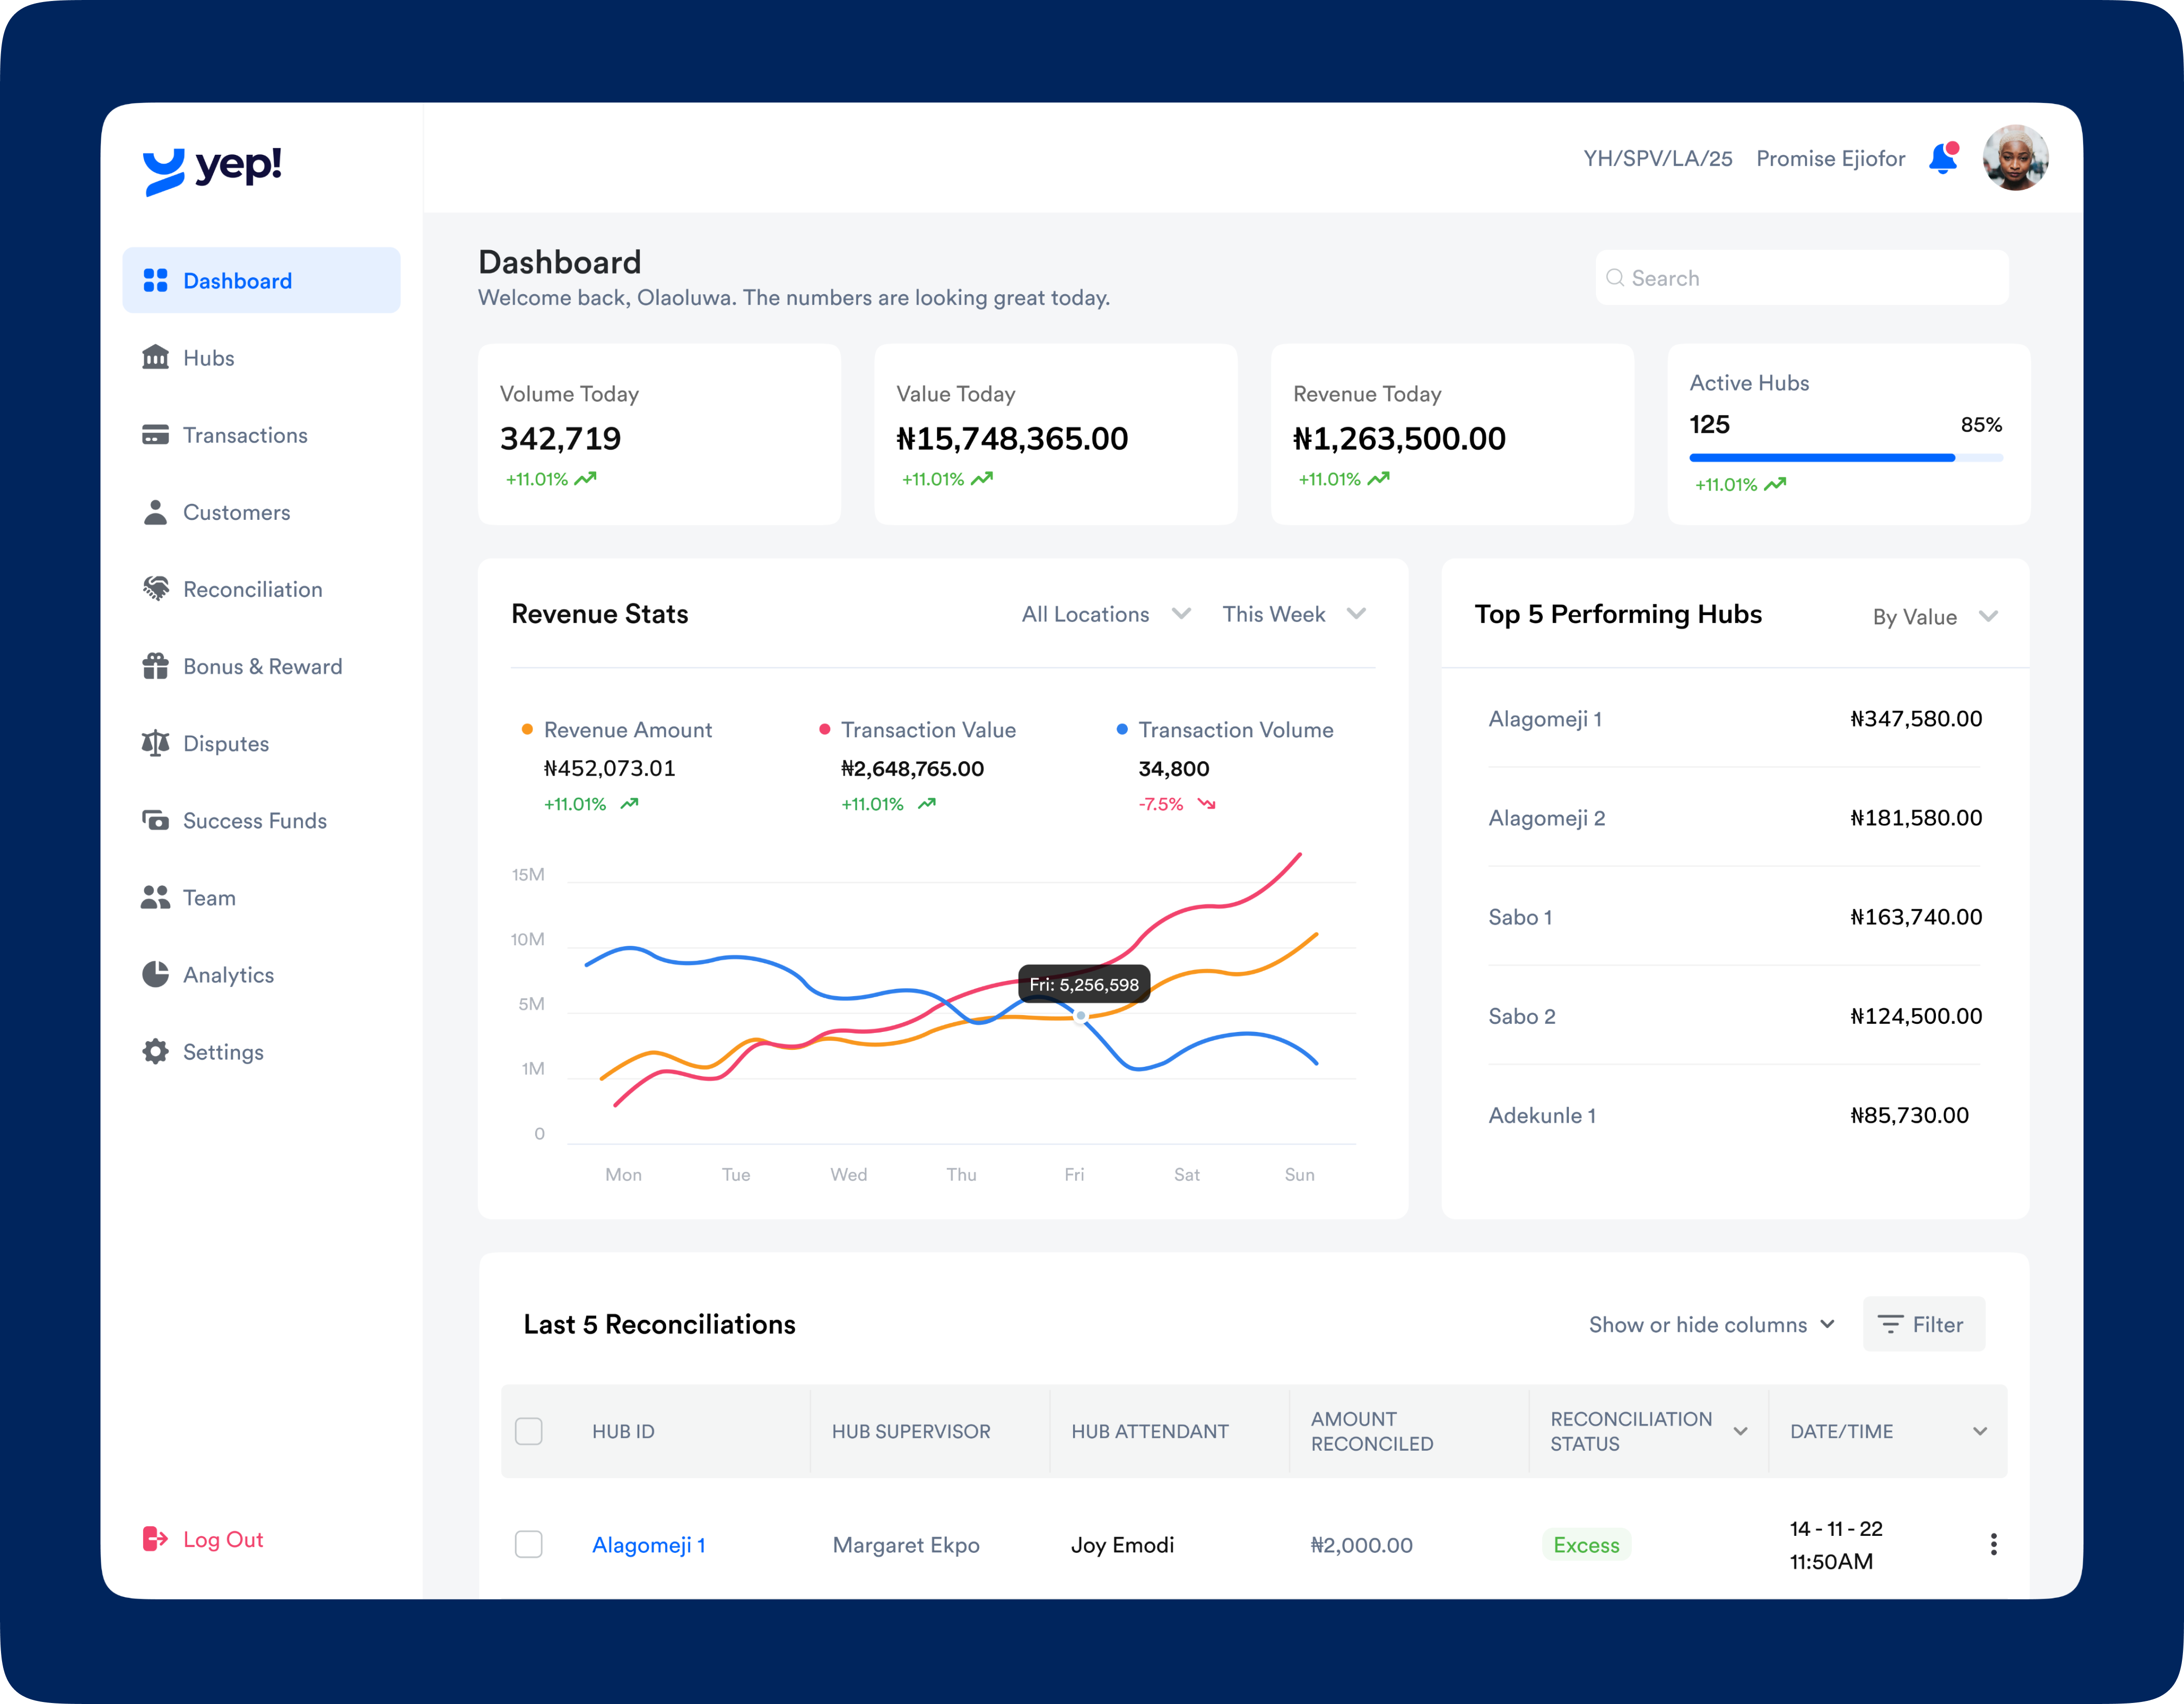Switch to the Dashboard section
The image size is (2184, 1704).
(237, 280)
